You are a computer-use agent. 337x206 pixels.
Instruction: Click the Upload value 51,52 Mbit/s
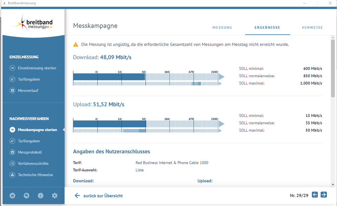tap(109, 105)
